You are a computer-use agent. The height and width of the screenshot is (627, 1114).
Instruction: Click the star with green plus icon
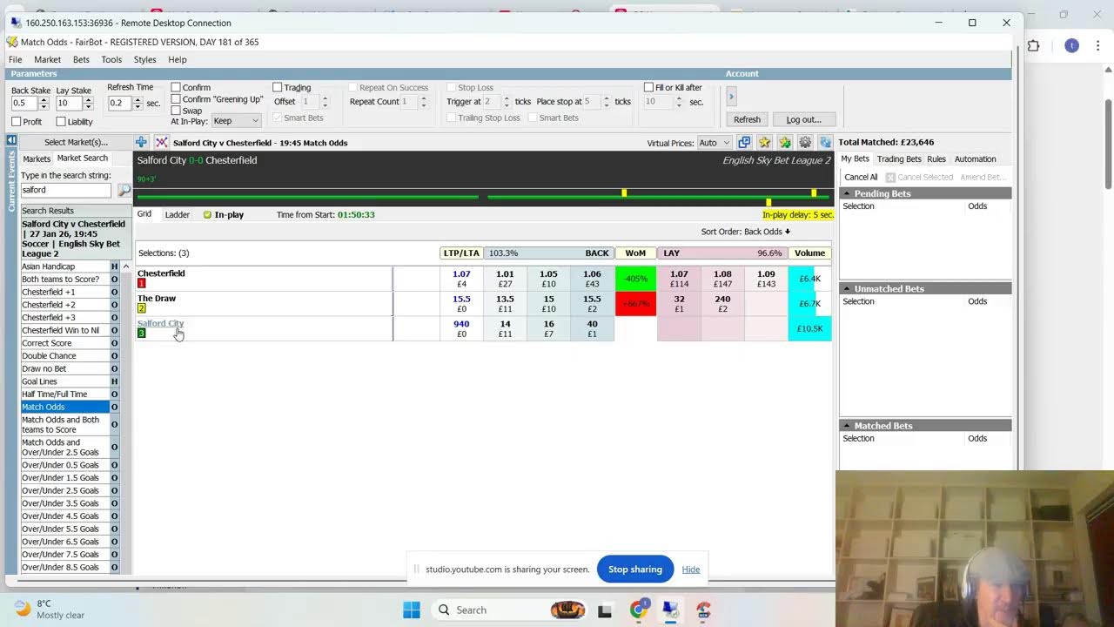point(785,142)
